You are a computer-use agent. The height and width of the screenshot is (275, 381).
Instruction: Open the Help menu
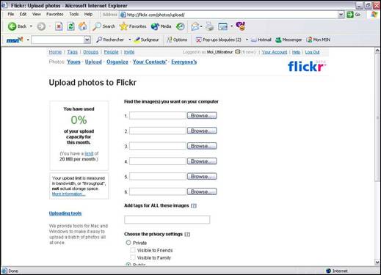pos(88,14)
